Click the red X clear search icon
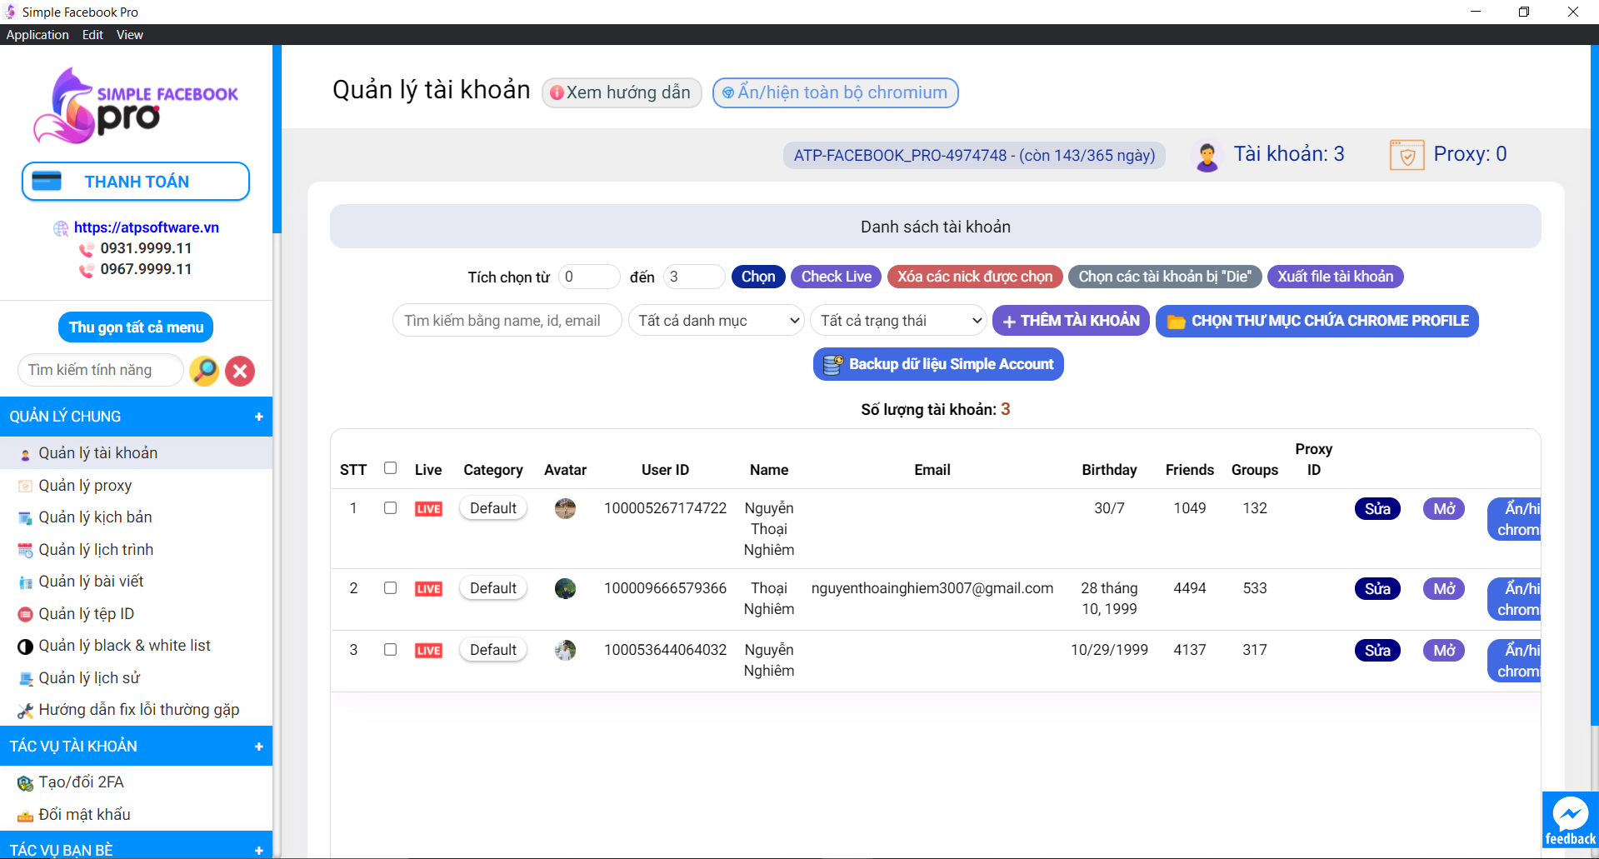The width and height of the screenshot is (1599, 859). pyautogui.click(x=240, y=371)
